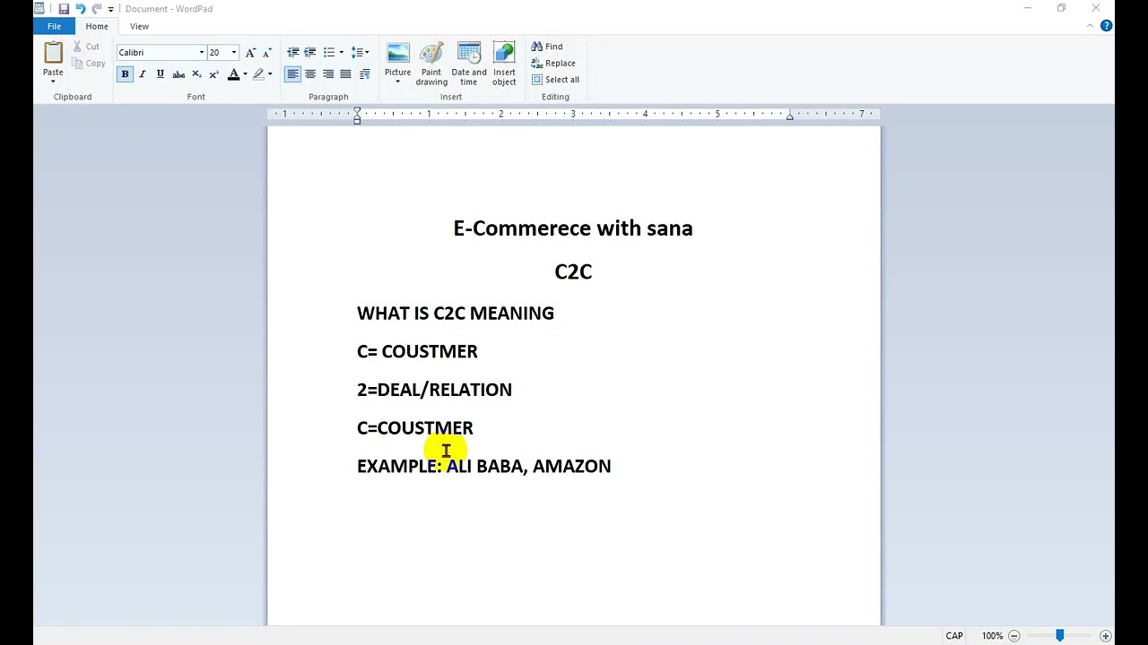Click the line 'WHAT IS C2C MEANING'
Screen dimensions: 1148x645
coord(456,313)
